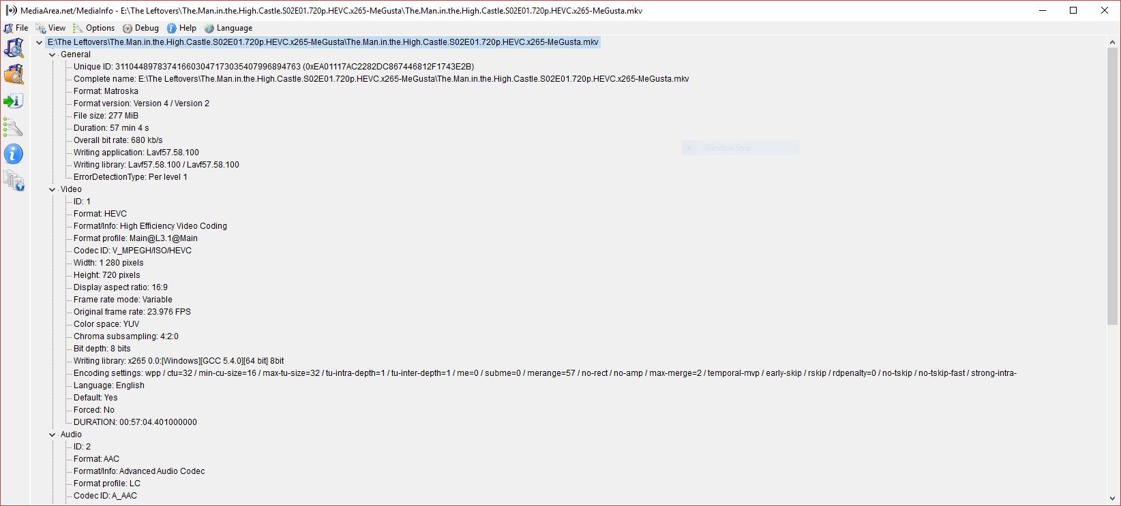The height and width of the screenshot is (506, 1121).
Task: Select 'Format/Info: Advanced Audio Codec' row
Action: click(139, 471)
